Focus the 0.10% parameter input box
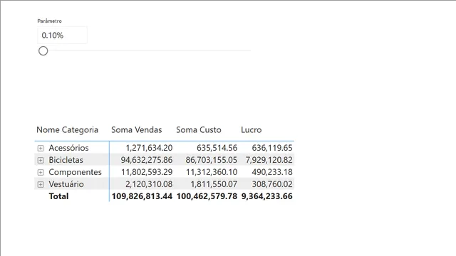The image size is (456, 256). pyautogui.click(x=62, y=35)
